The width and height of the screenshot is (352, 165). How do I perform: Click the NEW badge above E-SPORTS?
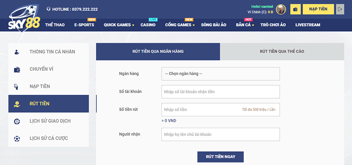coord(92,19)
